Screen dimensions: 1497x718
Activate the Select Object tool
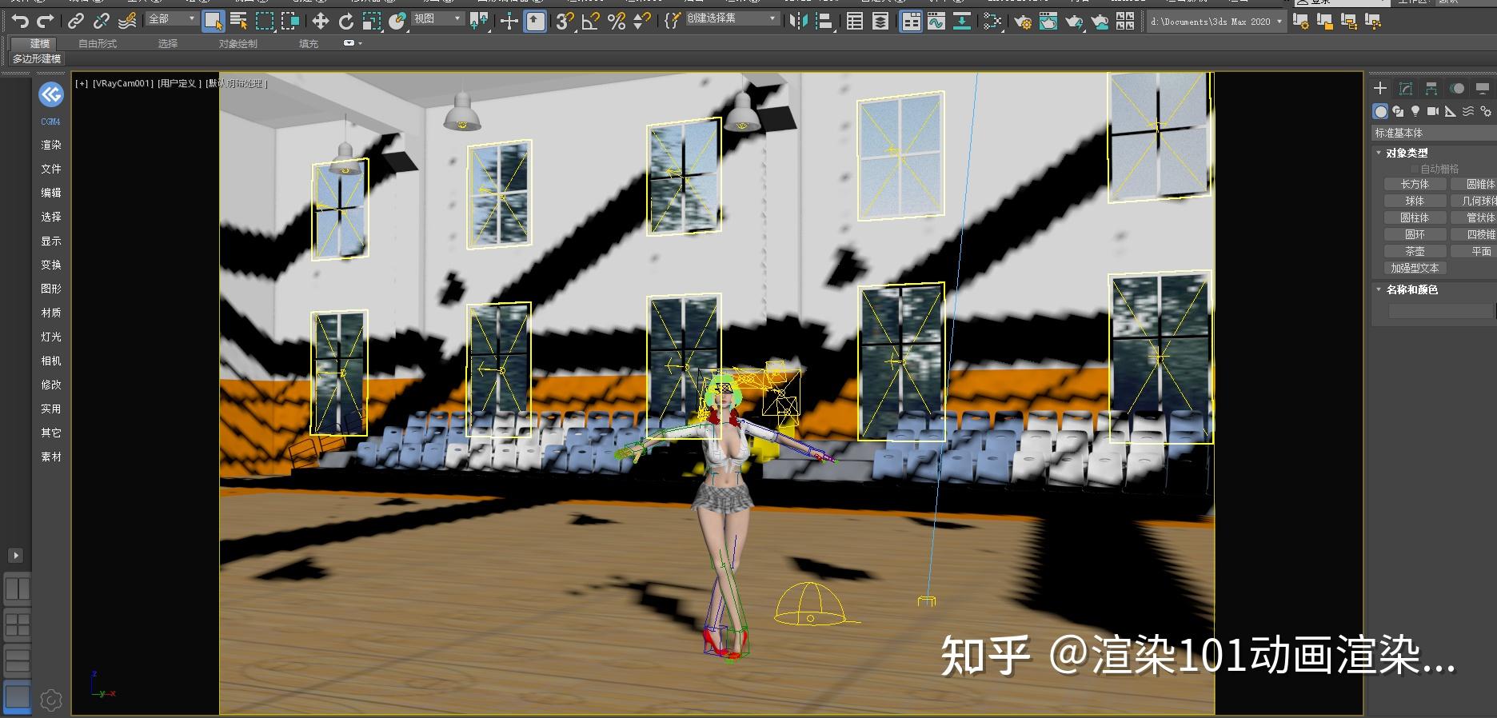pos(213,21)
